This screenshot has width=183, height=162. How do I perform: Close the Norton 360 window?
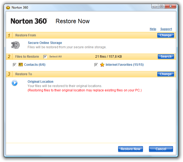point(170,6)
